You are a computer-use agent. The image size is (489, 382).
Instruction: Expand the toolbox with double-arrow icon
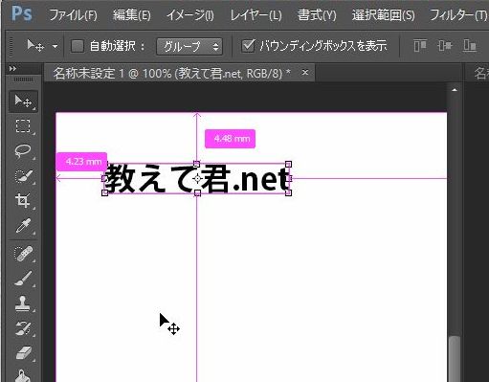click(x=12, y=68)
